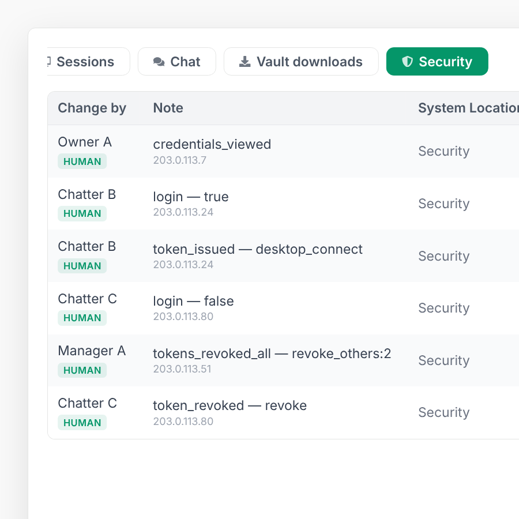
Task: Click Security location in token_issued row
Action: [444, 256]
